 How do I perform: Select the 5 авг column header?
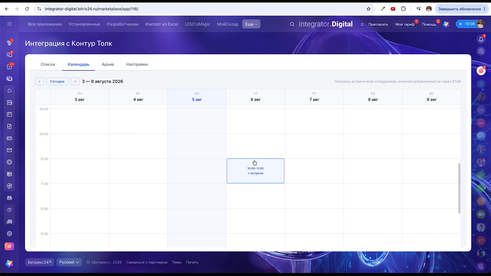pyautogui.click(x=197, y=97)
